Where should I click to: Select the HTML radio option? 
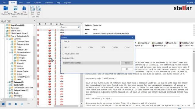[x=112, y=48]
